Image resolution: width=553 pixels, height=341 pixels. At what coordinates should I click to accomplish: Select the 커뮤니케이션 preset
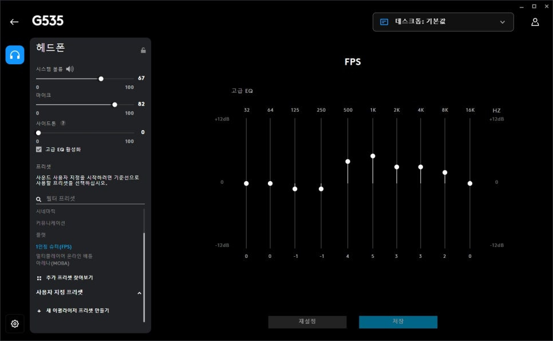[50, 223]
